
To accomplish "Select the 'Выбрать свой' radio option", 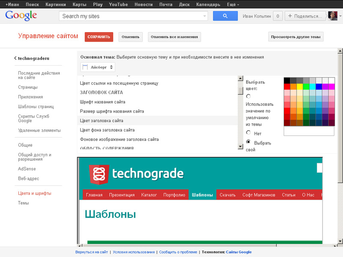I will click(248, 142).
